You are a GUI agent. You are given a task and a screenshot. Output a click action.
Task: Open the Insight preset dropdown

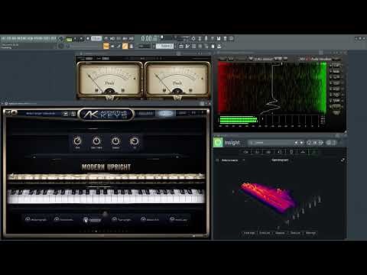coord(271,143)
